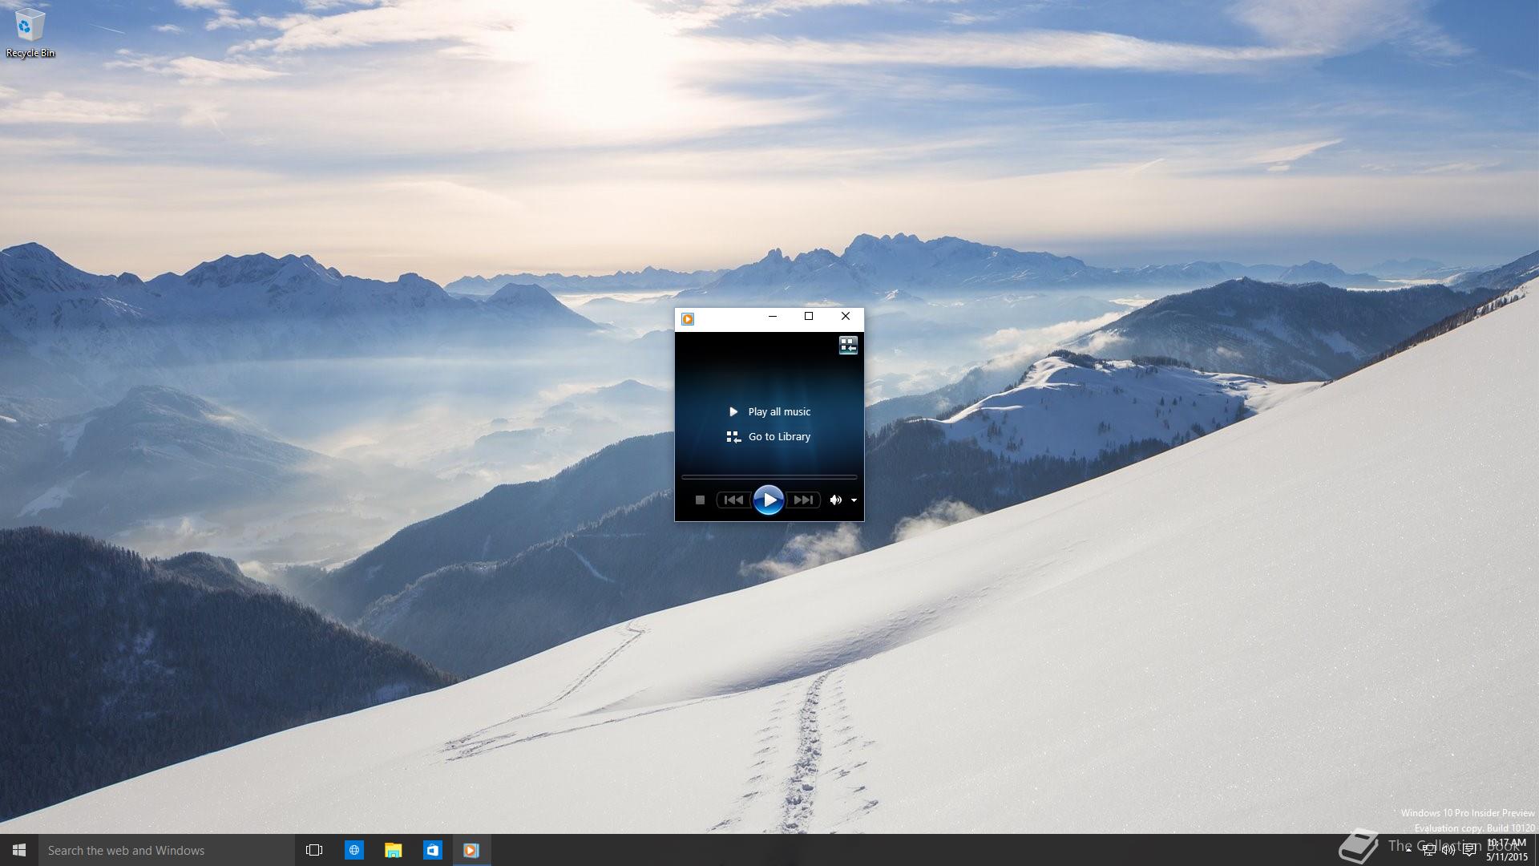Click the Switch to Library icon
Viewport: 1539px width, 866px height.
[x=848, y=346]
